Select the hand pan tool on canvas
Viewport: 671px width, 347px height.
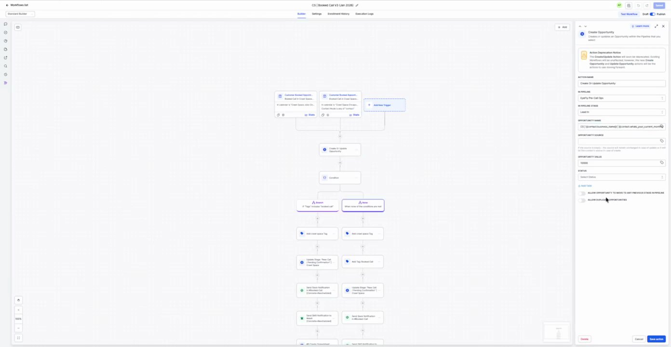tap(18, 300)
